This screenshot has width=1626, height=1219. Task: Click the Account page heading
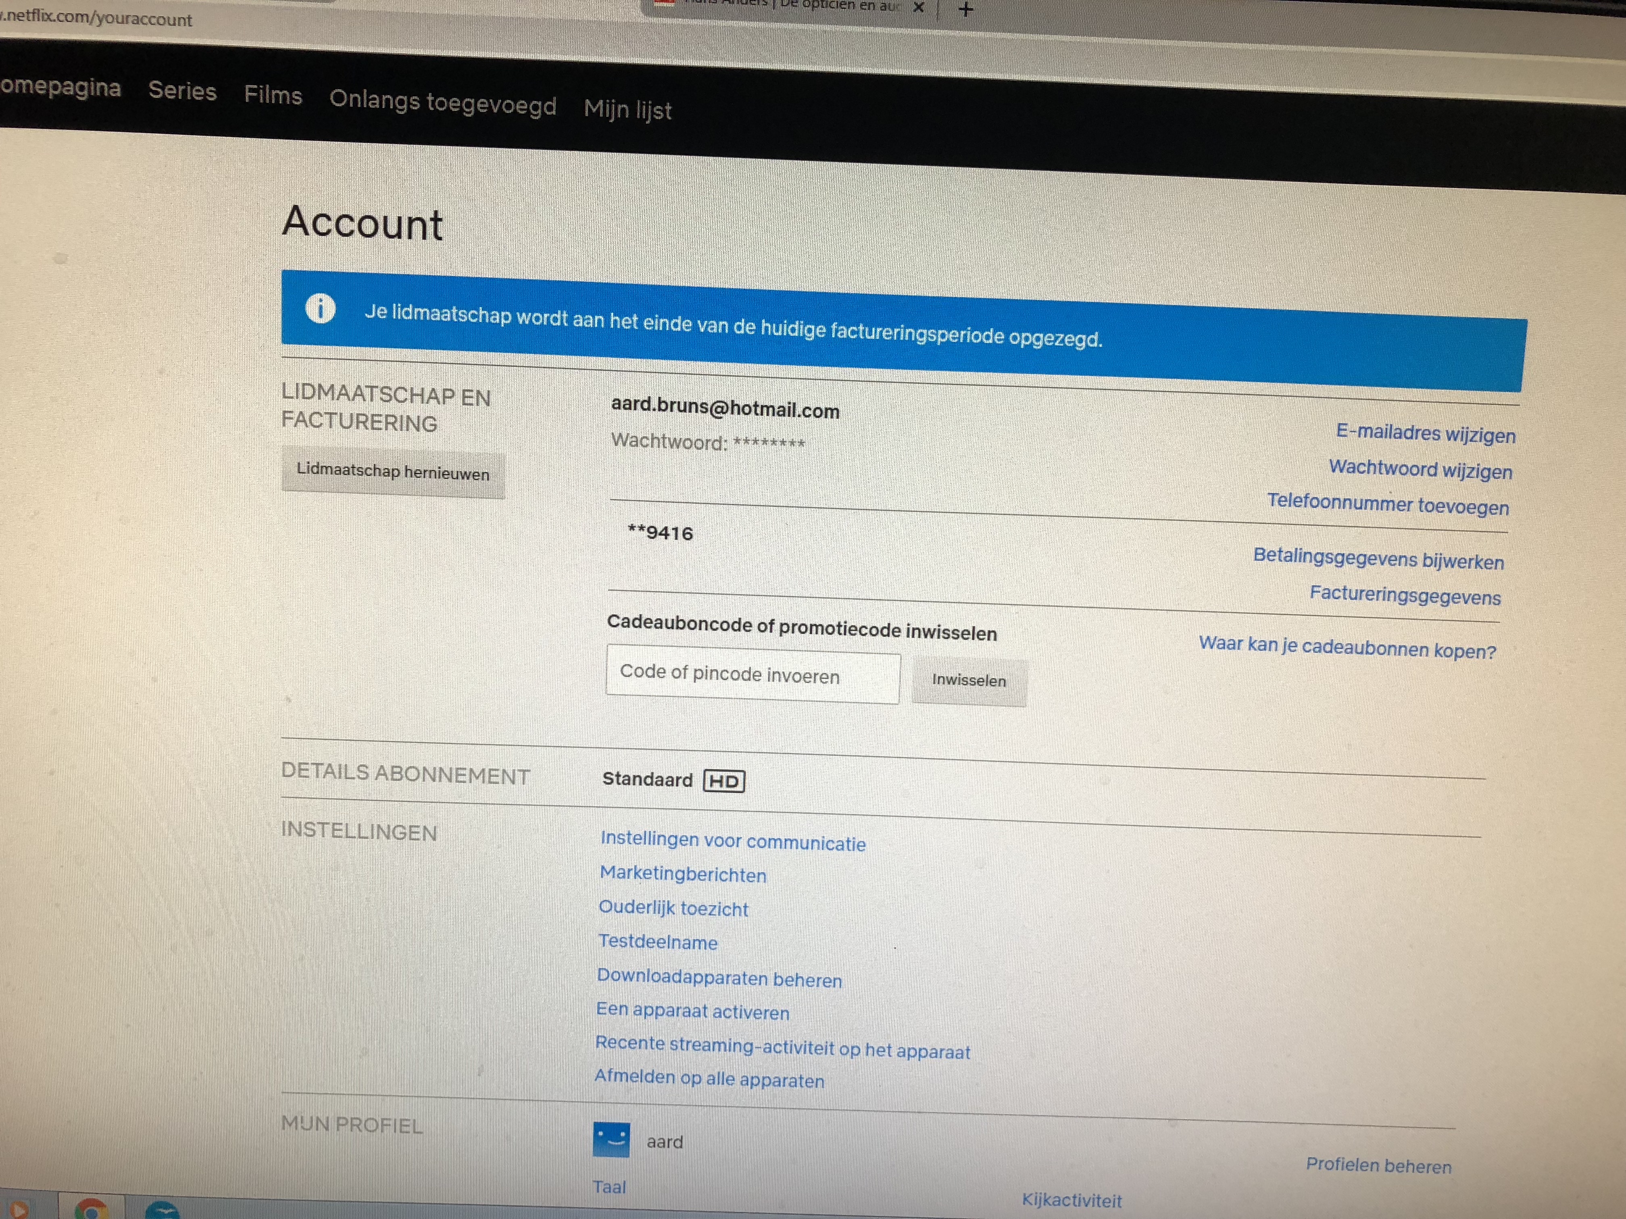tap(363, 223)
